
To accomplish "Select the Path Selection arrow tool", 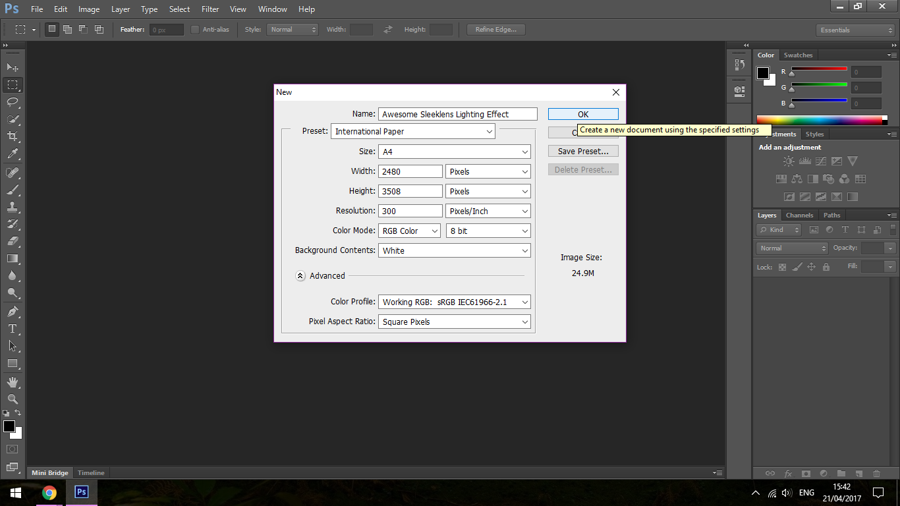I will point(13,345).
